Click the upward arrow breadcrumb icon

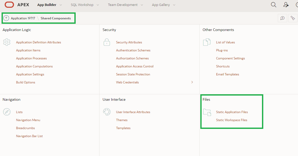tap(6, 18)
